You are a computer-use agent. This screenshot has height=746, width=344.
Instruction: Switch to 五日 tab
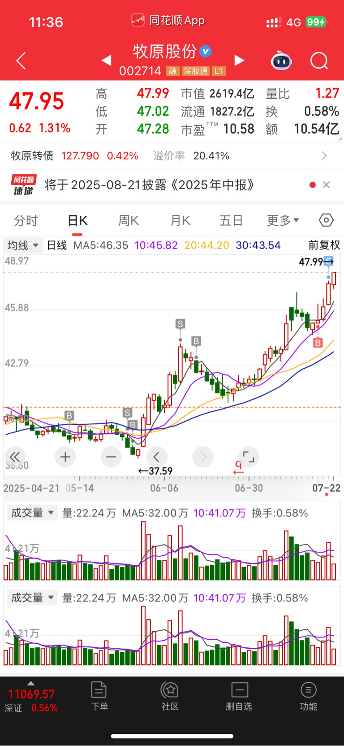pyautogui.click(x=231, y=220)
